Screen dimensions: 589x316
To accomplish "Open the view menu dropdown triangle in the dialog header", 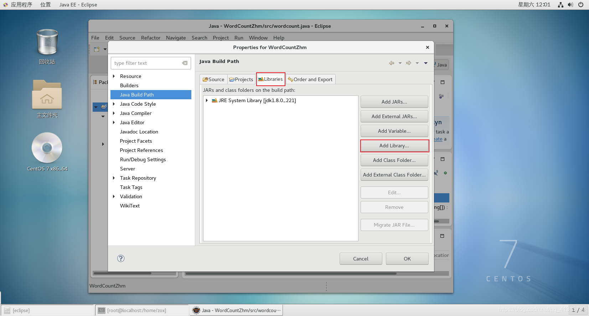I will pyautogui.click(x=426, y=63).
